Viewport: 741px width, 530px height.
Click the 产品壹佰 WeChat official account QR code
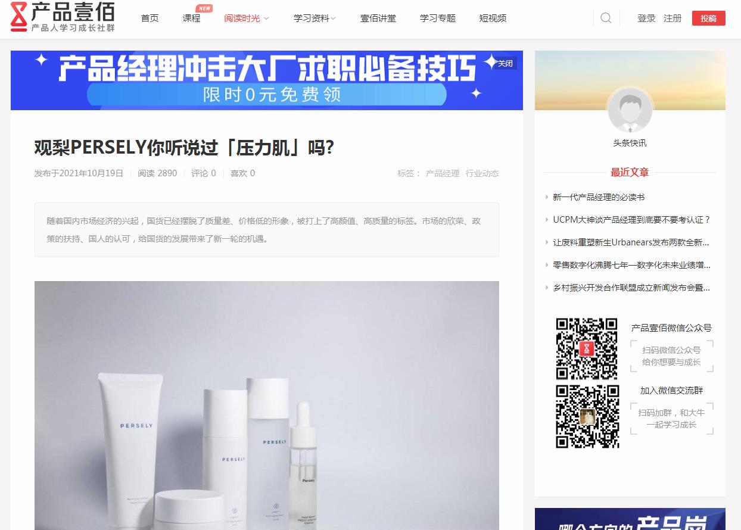click(x=587, y=349)
